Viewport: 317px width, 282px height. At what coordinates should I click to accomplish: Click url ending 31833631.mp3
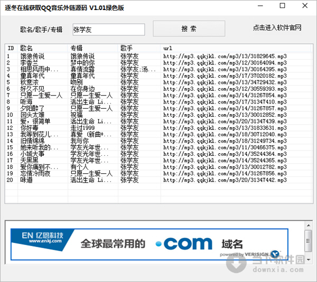tap(225, 128)
